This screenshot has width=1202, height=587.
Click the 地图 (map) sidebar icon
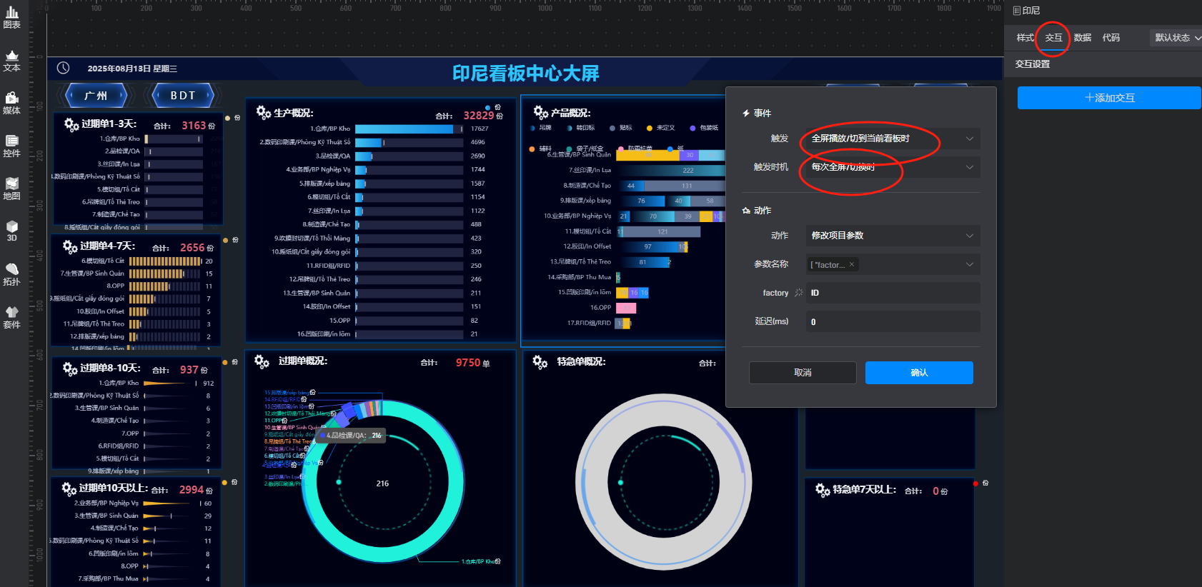pyautogui.click(x=11, y=189)
